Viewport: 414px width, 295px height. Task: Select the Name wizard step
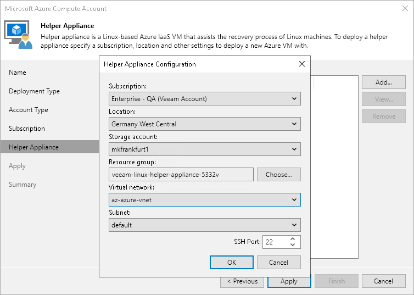pyautogui.click(x=18, y=73)
